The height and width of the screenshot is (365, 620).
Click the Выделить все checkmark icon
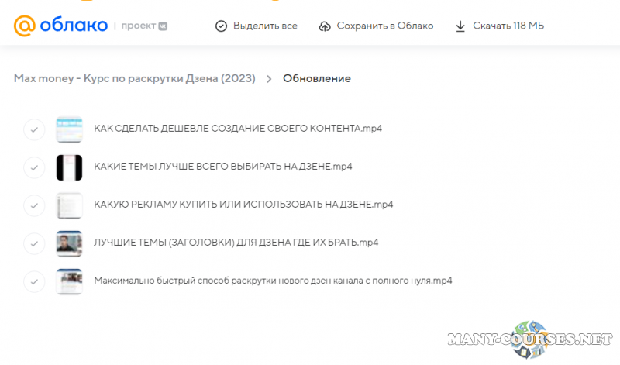pos(222,26)
